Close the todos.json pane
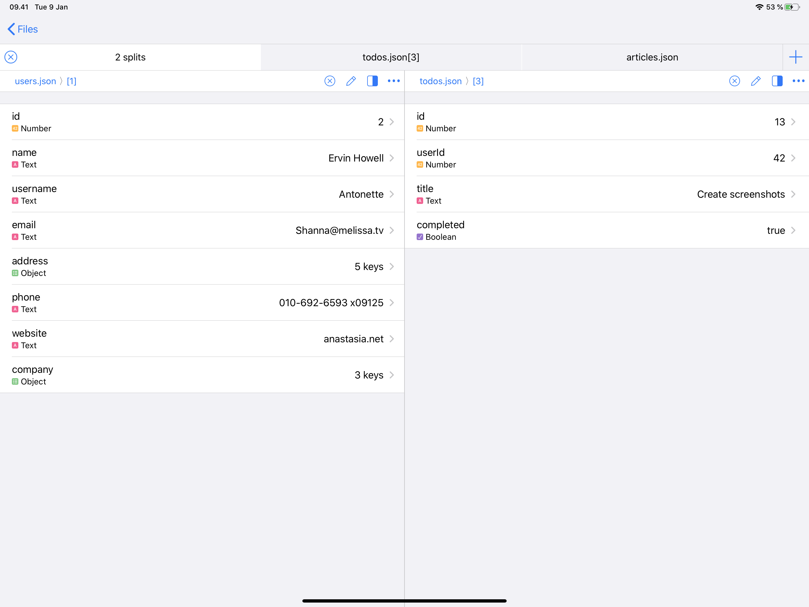 [734, 81]
